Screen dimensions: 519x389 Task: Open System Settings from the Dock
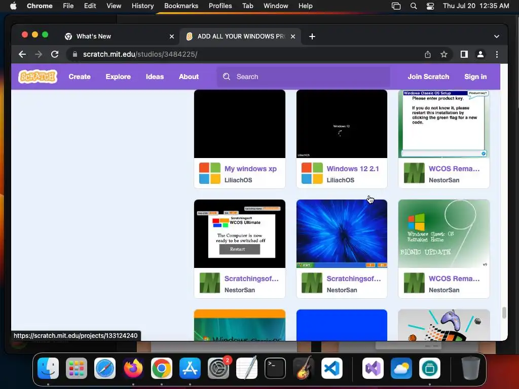click(x=218, y=368)
